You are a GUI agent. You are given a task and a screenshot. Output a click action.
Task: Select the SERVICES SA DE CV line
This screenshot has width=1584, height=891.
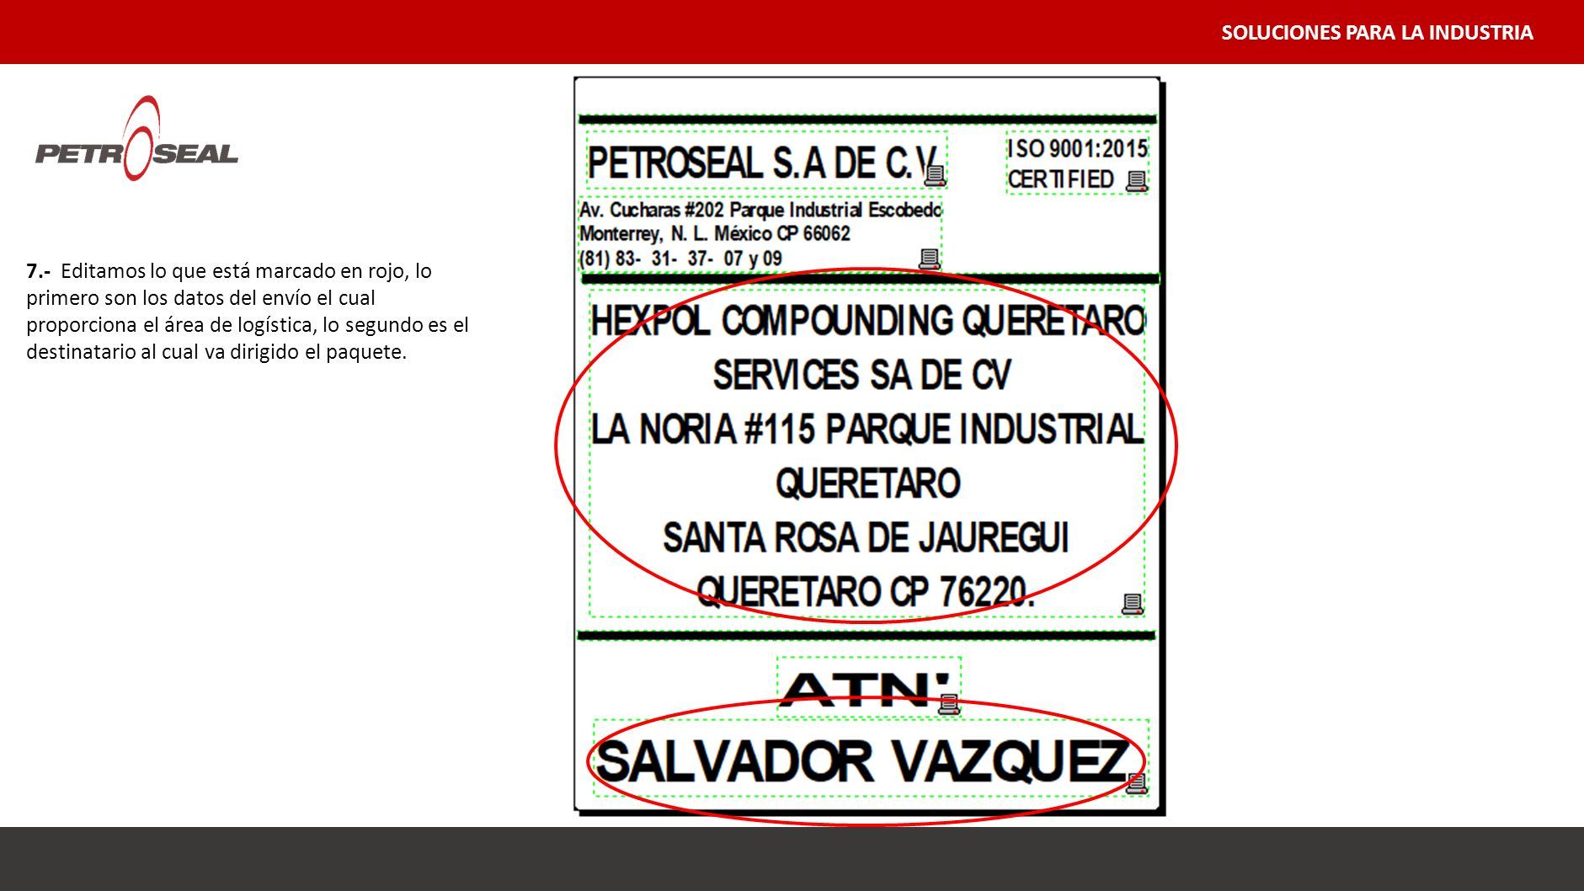tap(861, 375)
